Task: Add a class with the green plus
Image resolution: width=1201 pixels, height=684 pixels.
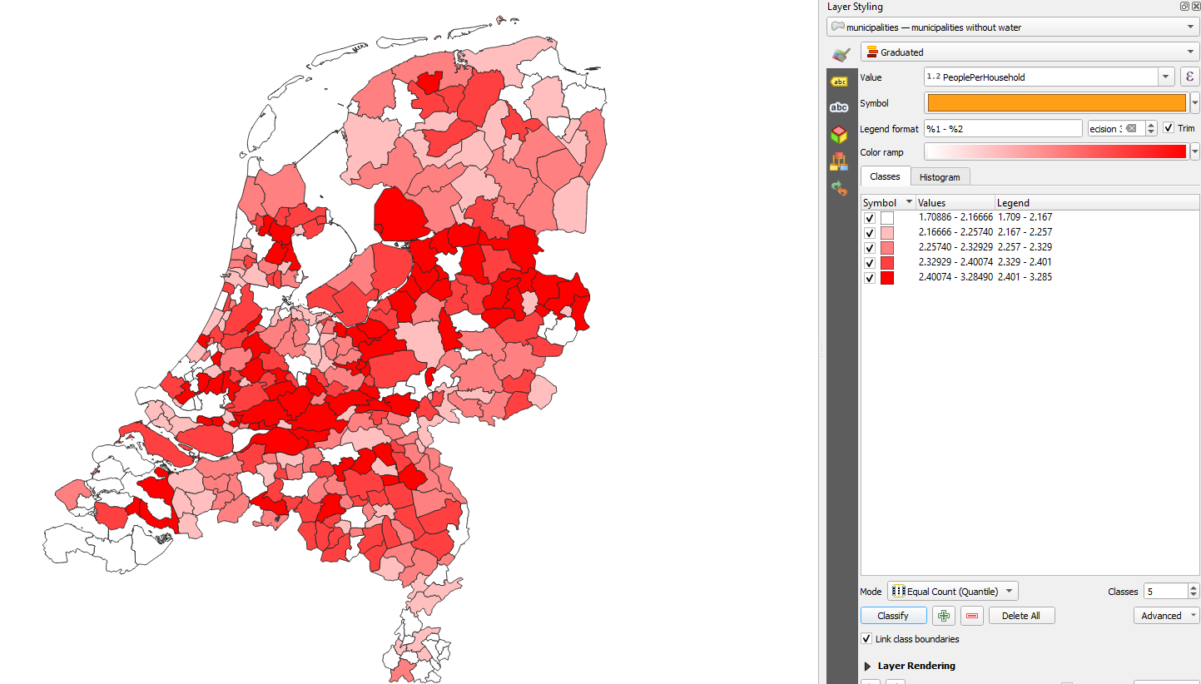Action: coord(943,615)
